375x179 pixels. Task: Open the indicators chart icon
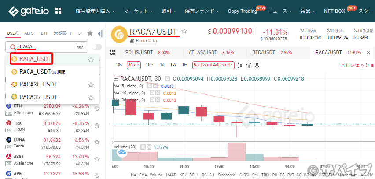(249, 65)
